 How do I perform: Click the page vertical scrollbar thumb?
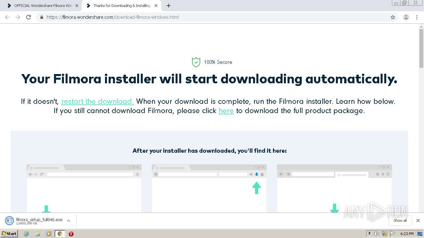point(421,49)
